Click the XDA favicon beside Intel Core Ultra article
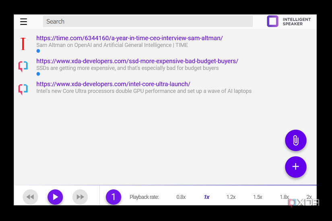 [x=23, y=89]
